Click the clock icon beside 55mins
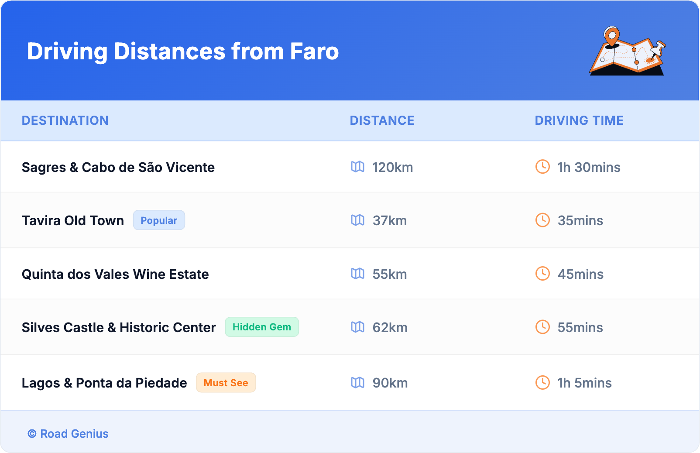Viewport: 700px width, 453px height. pyautogui.click(x=542, y=327)
